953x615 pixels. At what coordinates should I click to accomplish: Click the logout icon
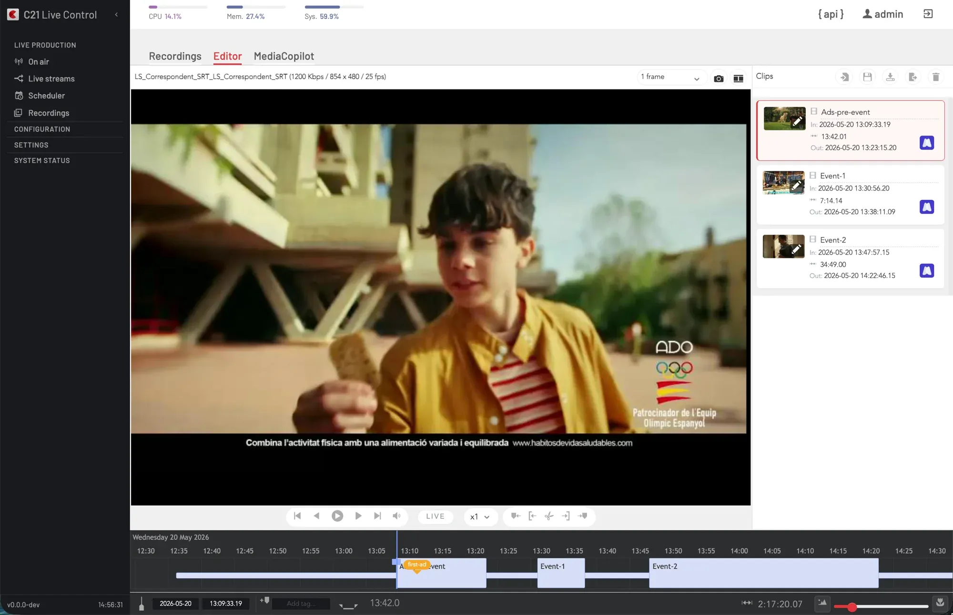[928, 14]
